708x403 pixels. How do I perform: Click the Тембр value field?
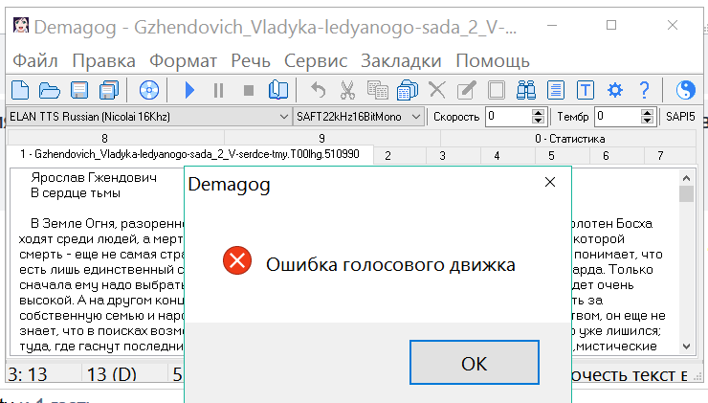617,117
